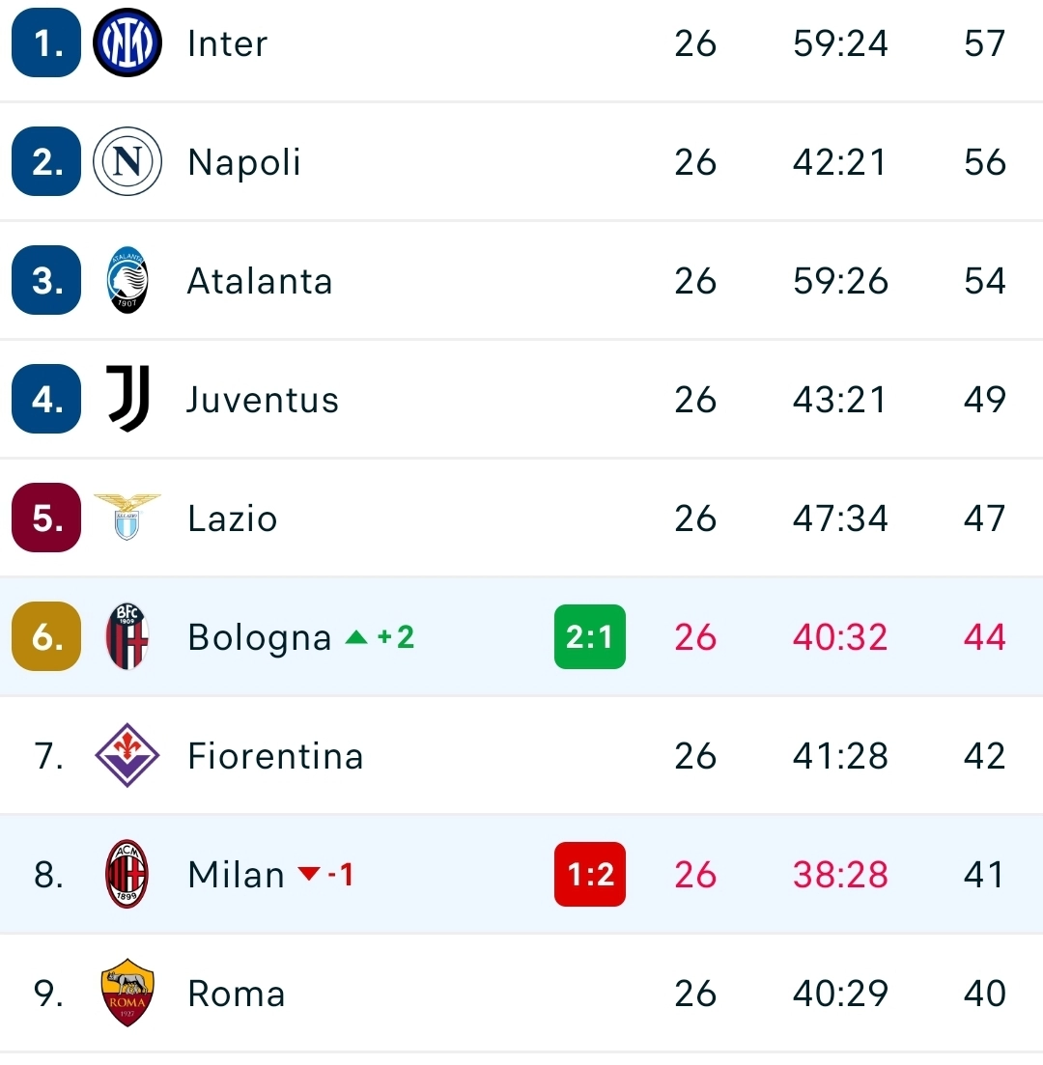This screenshot has width=1043, height=1065.
Task: Tap the Inter club crest
Action: click(127, 43)
